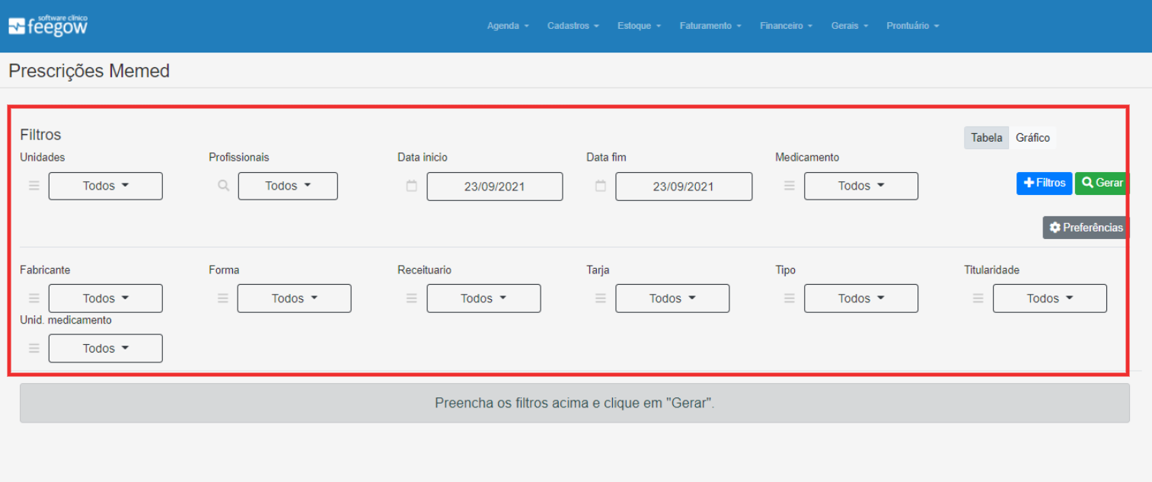Click the Data inicio date field
Image resolution: width=1152 pixels, height=482 pixels.
coord(495,187)
